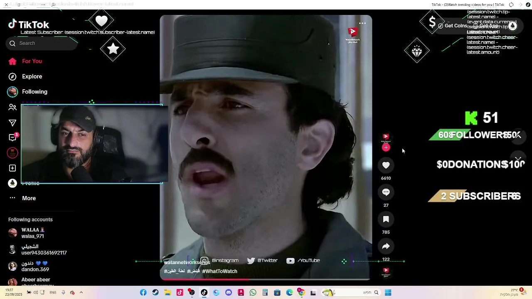The height and width of the screenshot is (299, 532).
Task: Click the Windows Start button
Action: 388,293
